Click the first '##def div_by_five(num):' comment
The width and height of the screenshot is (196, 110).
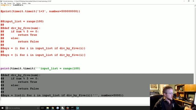click(x=21, y=28)
